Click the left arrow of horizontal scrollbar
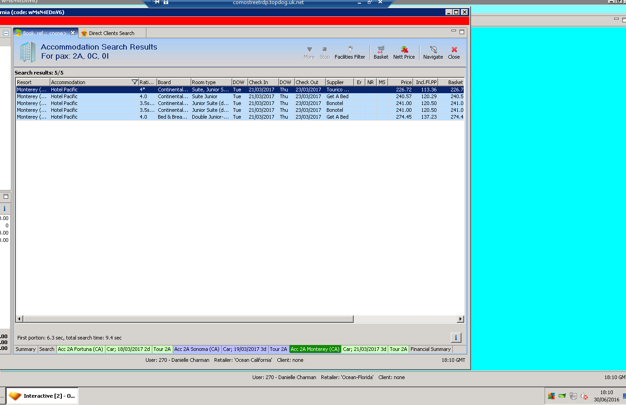 (19, 319)
